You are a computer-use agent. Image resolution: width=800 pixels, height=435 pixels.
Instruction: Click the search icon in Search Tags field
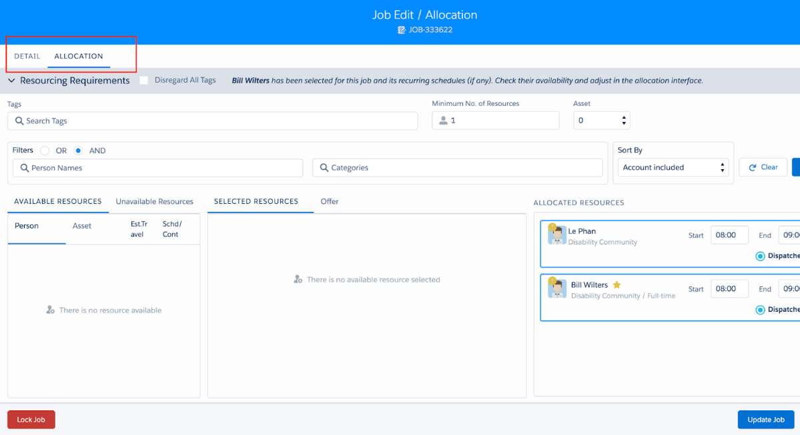(19, 121)
